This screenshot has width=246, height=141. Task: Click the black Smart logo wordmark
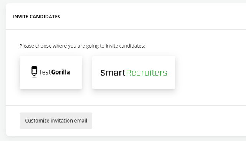click(x=113, y=73)
